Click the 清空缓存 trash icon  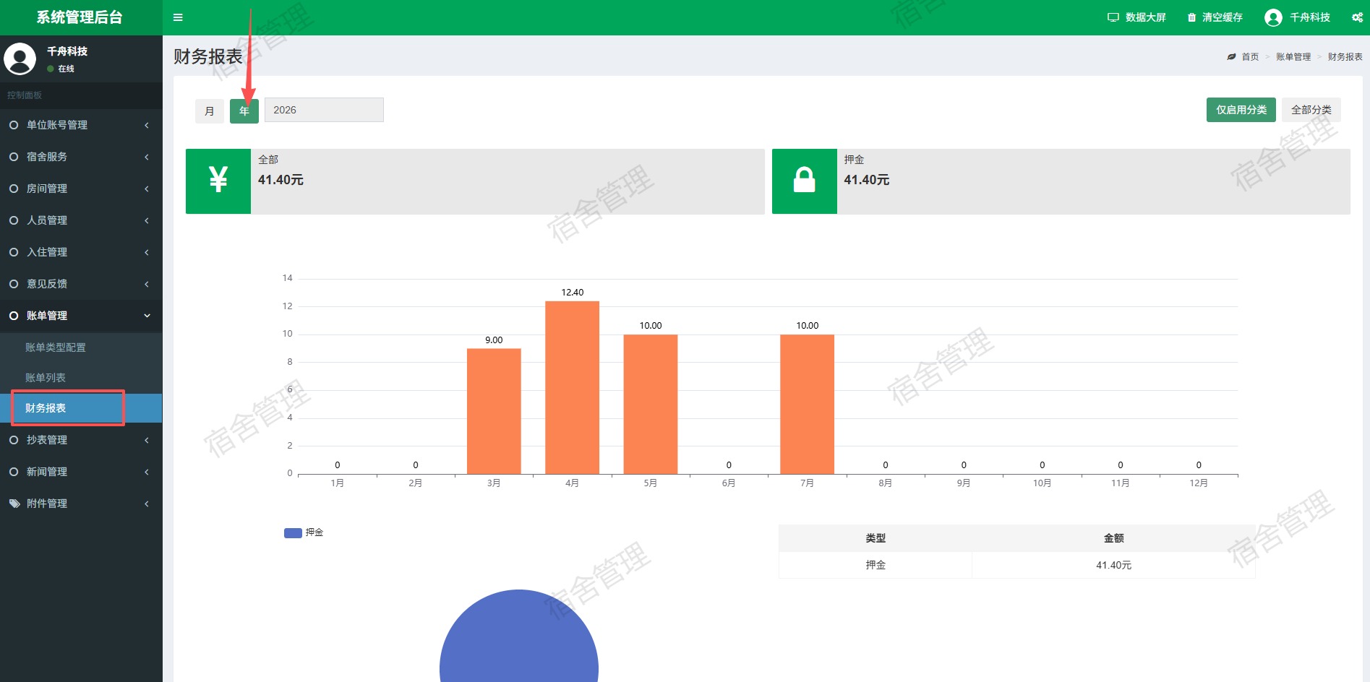tap(1191, 17)
